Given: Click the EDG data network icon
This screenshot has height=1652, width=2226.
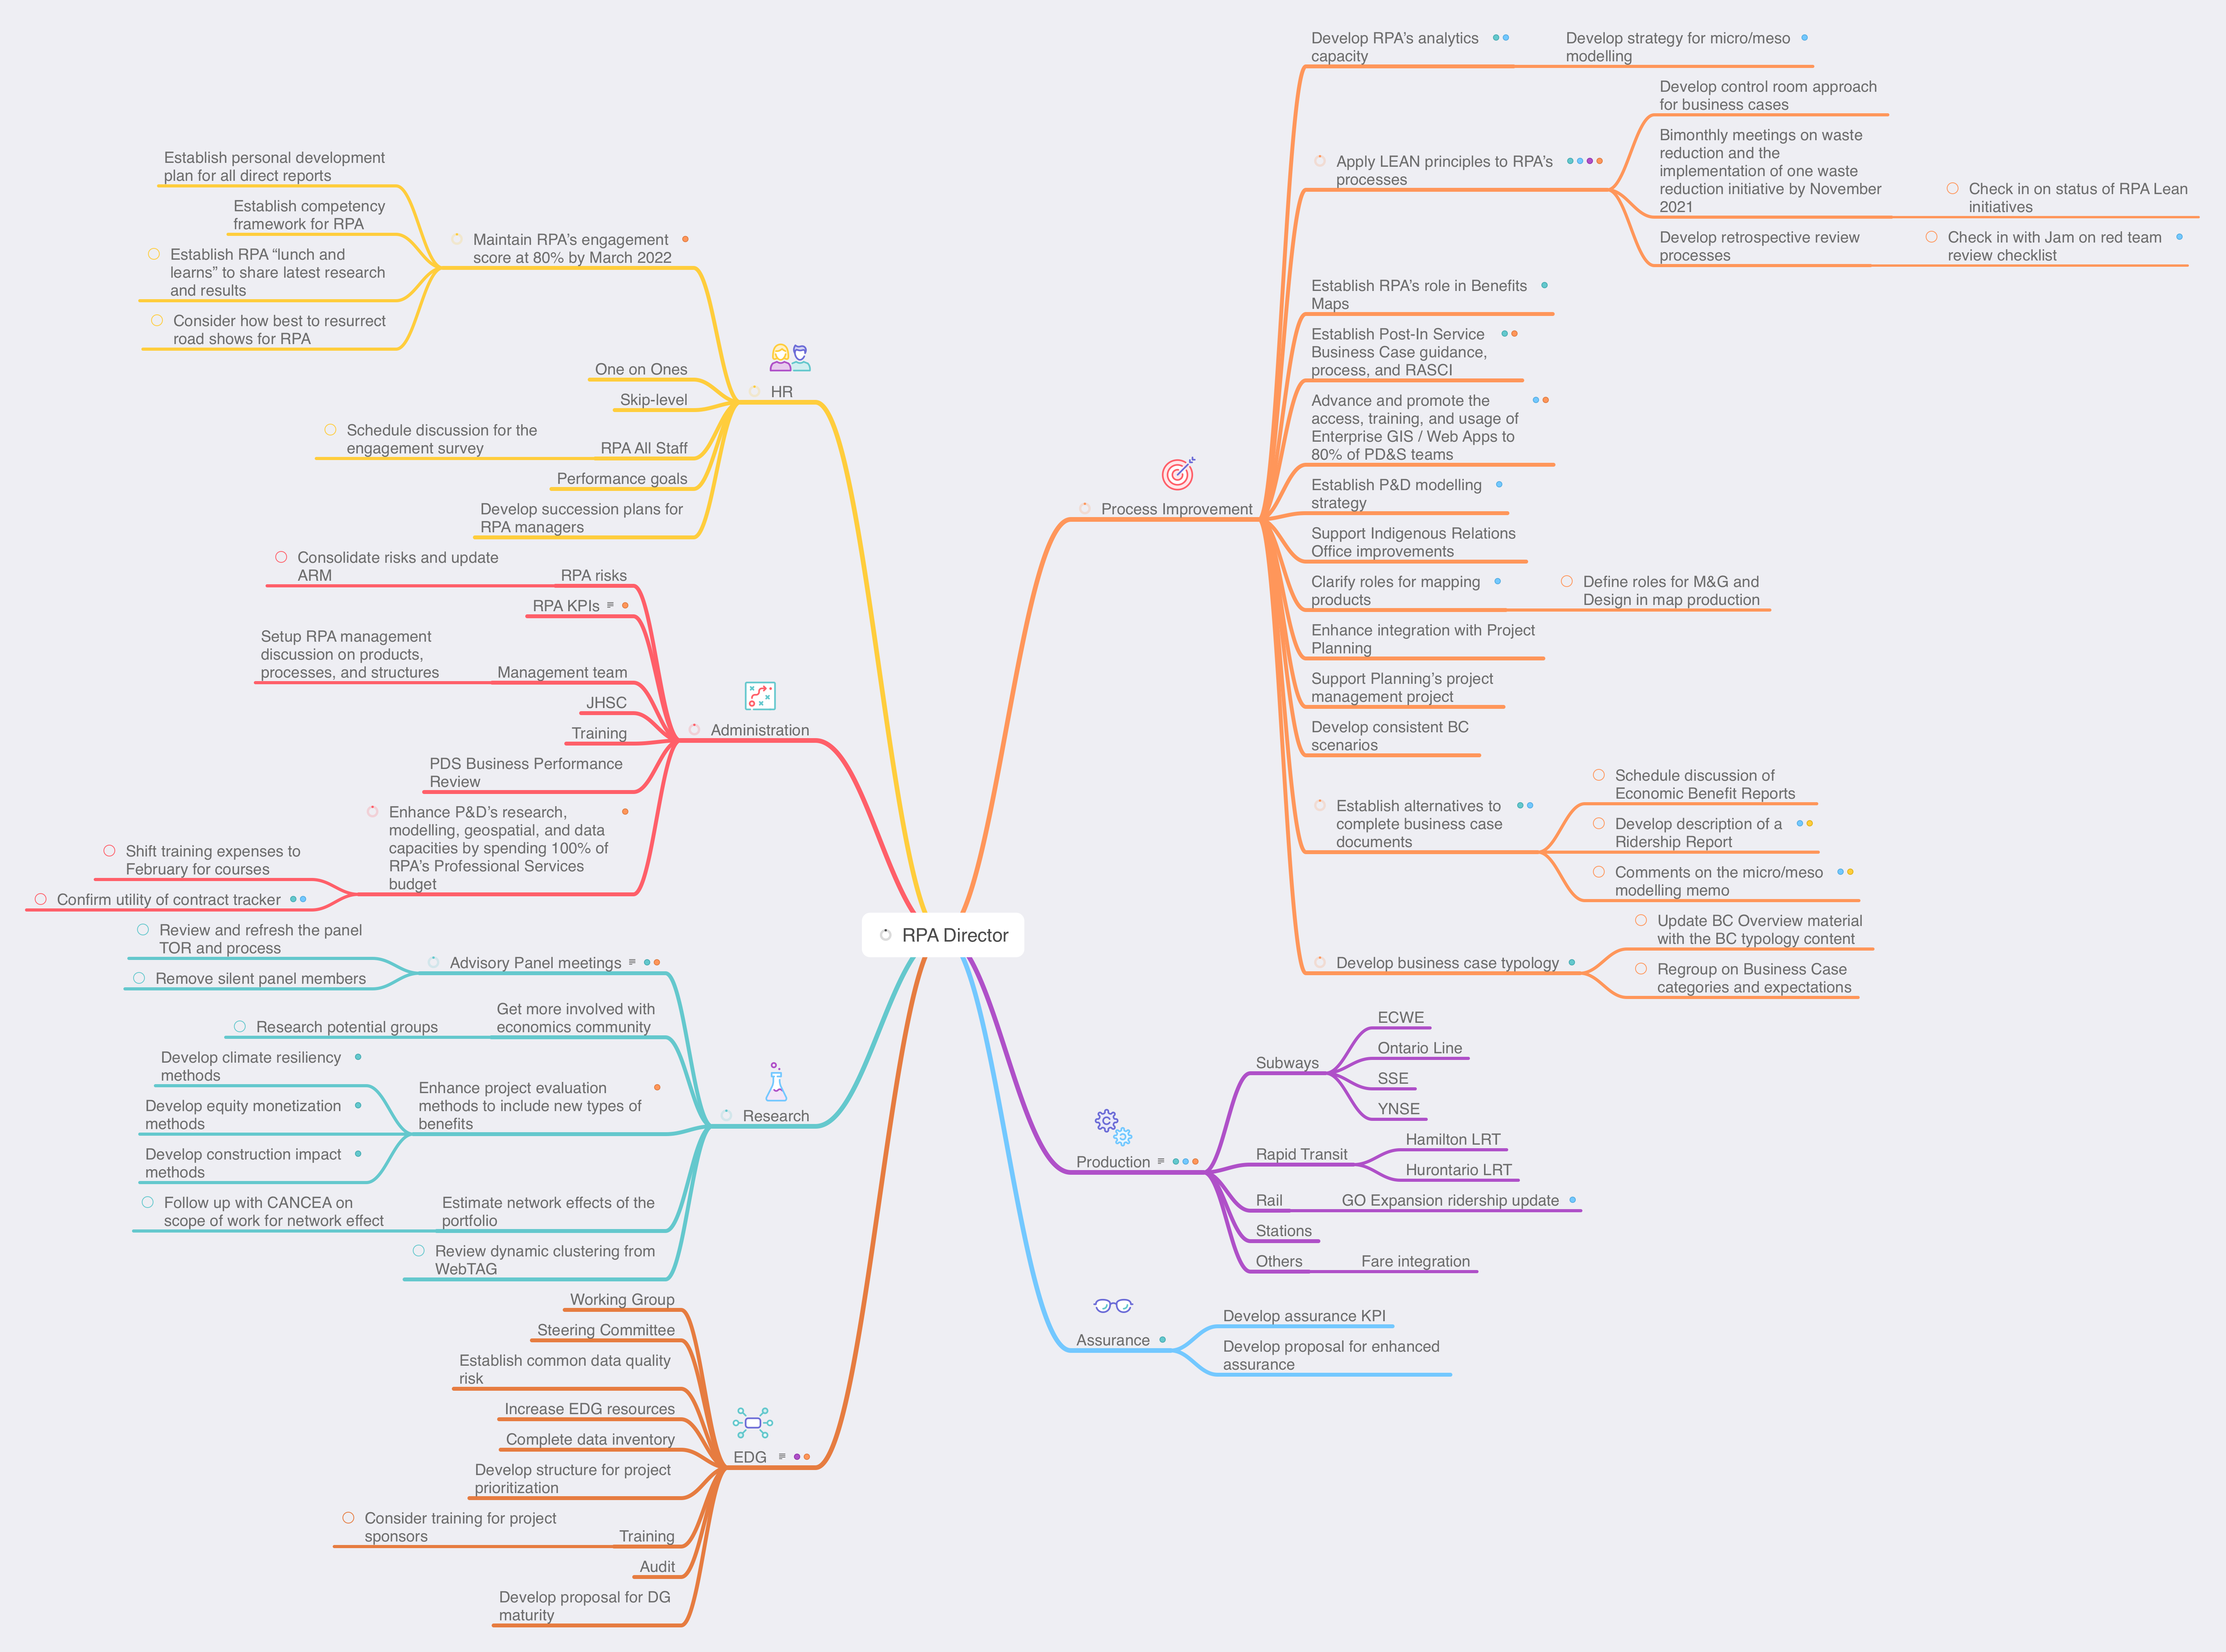Looking at the screenshot, I should tap(749, 1420).
